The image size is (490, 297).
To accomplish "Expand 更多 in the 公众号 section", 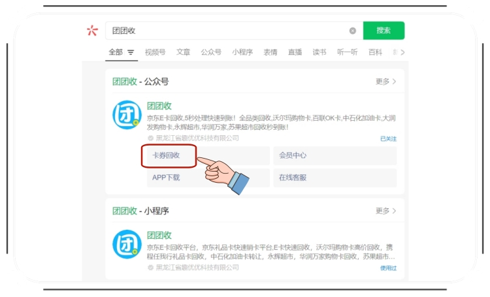I will click(x=385, y=82).
